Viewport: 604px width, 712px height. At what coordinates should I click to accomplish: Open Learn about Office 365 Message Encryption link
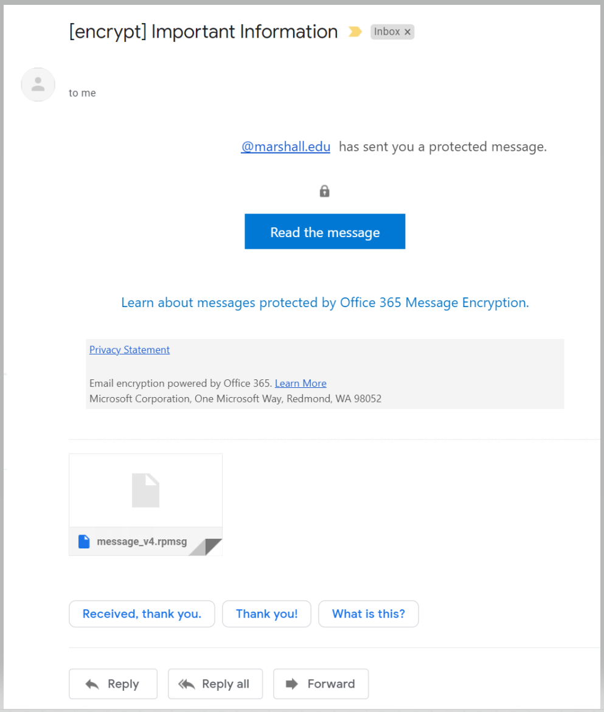pyautogui.click(x=325, y=303)
